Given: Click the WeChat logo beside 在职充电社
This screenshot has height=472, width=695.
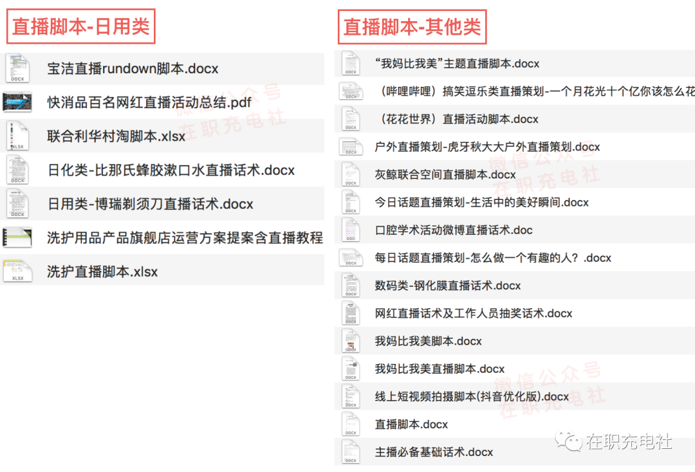Looking at the screenshot, I should click(569, 441).
